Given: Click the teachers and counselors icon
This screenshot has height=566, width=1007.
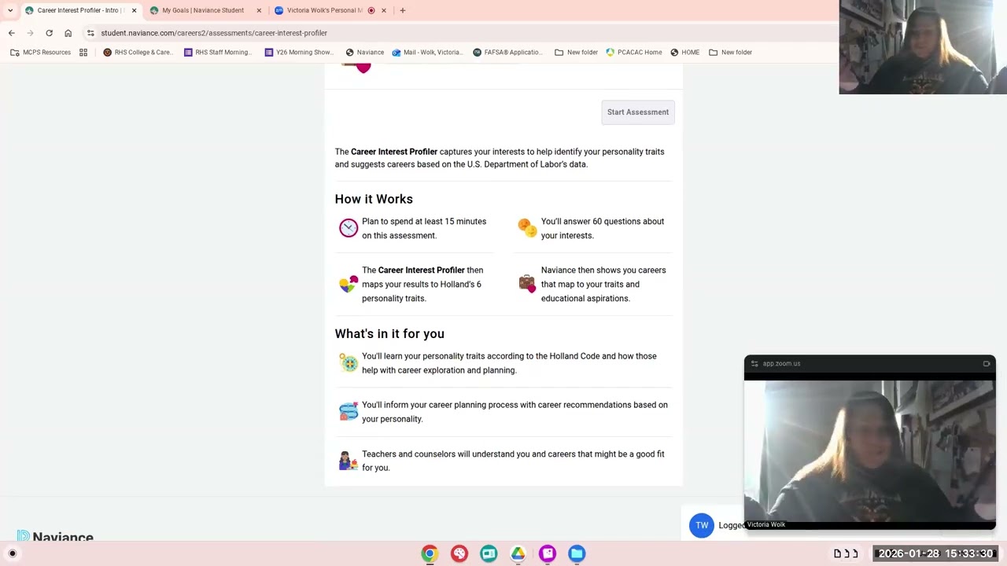Looking at the screenshot, I should click(x=349, y=461).
